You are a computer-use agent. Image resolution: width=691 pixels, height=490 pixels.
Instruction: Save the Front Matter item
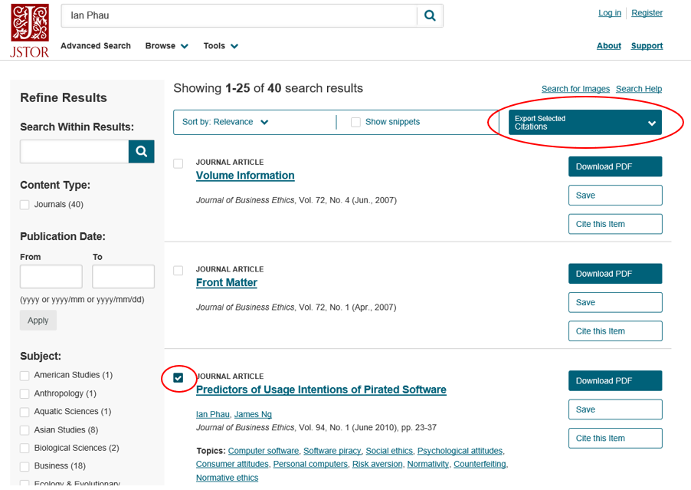pyautogui.click(x=615, y=303)
